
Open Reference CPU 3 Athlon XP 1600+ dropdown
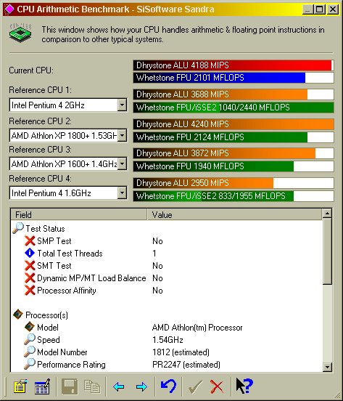point(122,163)
